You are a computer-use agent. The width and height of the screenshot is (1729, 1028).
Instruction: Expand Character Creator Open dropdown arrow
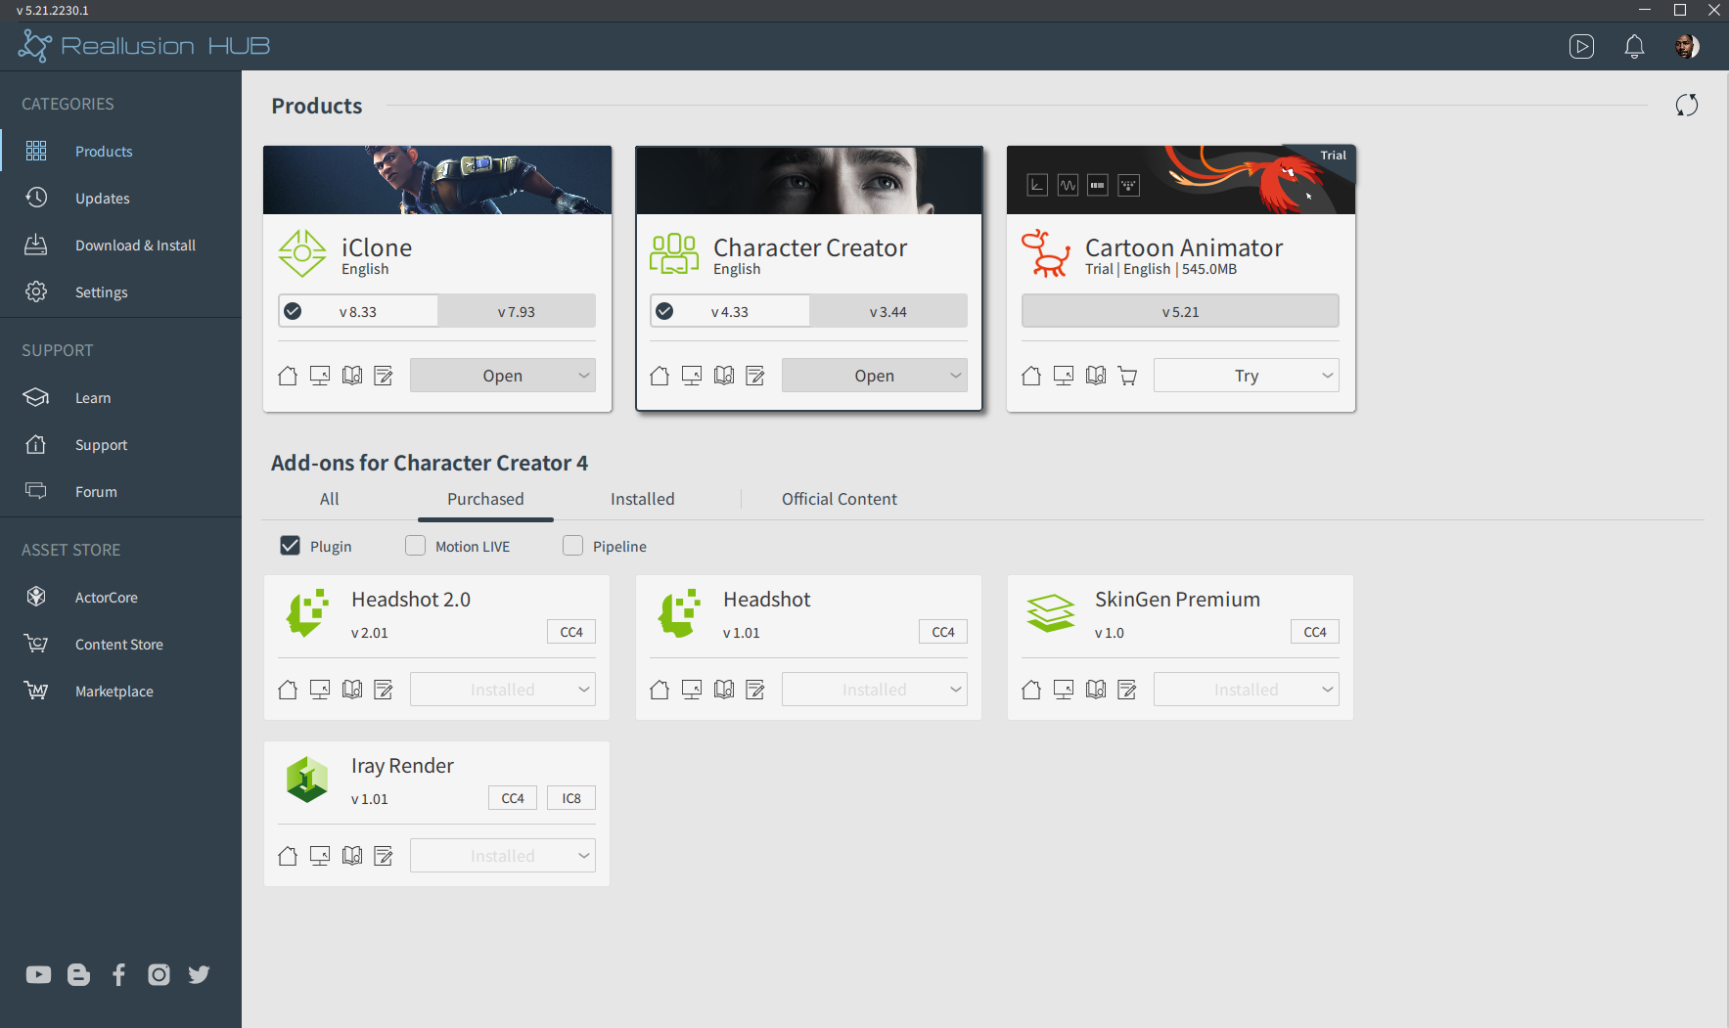tap(955, 376)
